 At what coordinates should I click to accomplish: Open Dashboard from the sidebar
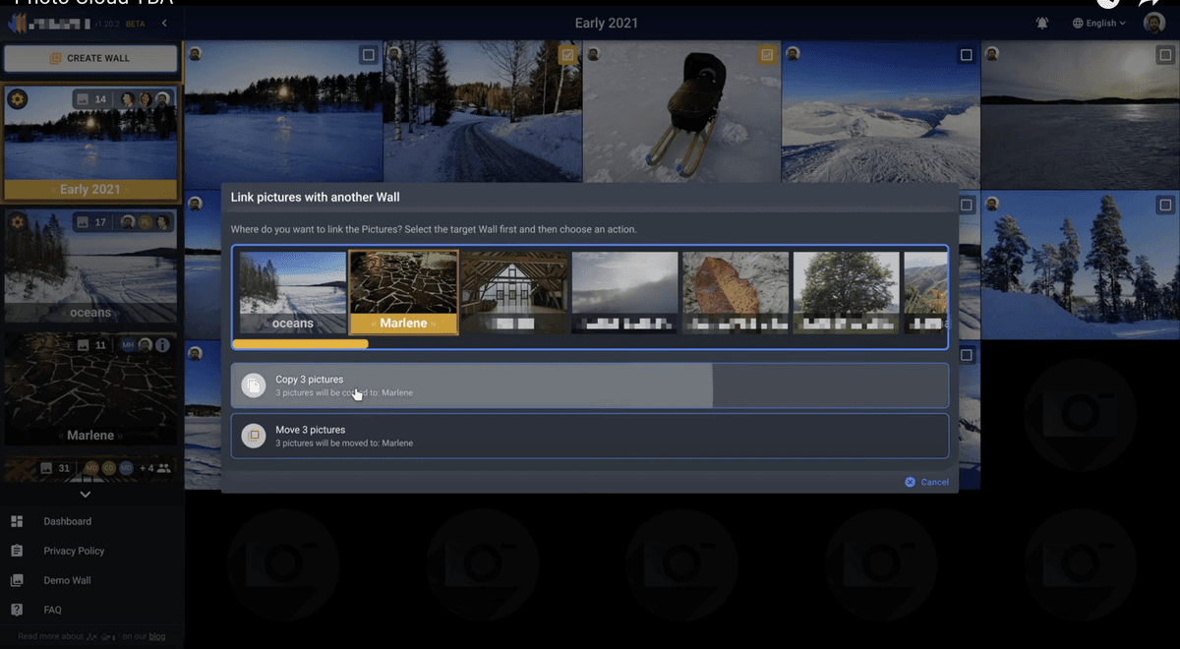coord(67,521)
